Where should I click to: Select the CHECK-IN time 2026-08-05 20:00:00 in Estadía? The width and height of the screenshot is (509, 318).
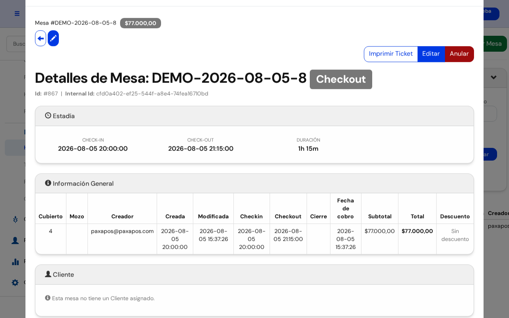[x=93, y=149]
